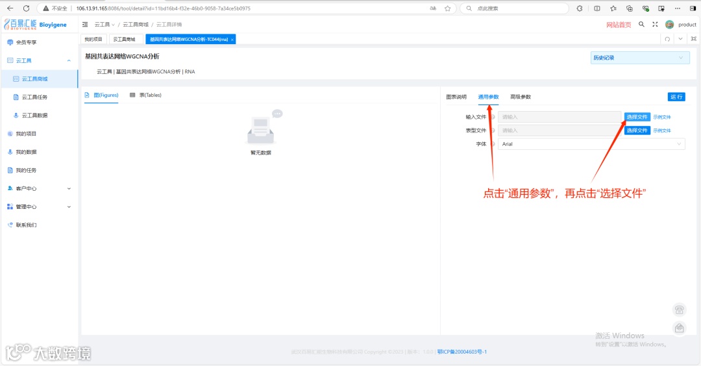Click 选择文件 for 输入文件

click(x=637, y=117)
